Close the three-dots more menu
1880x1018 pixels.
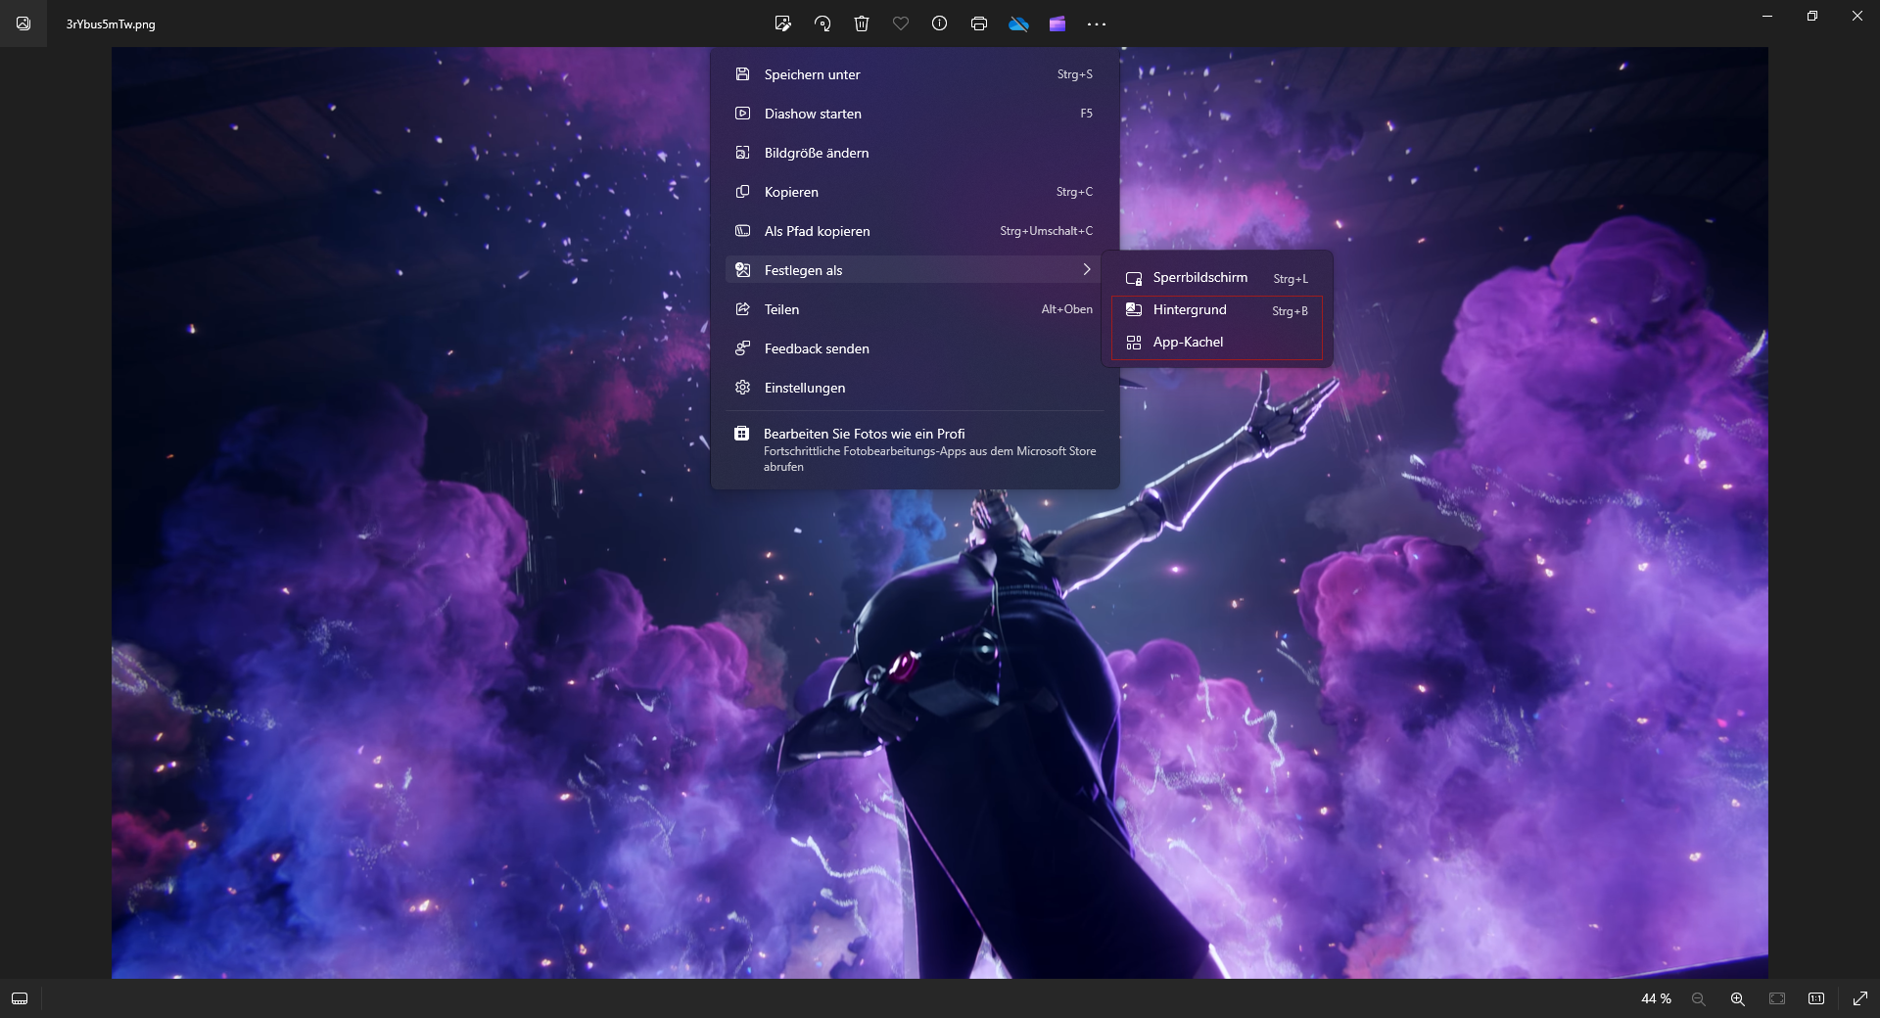(x=1097, y=23)
